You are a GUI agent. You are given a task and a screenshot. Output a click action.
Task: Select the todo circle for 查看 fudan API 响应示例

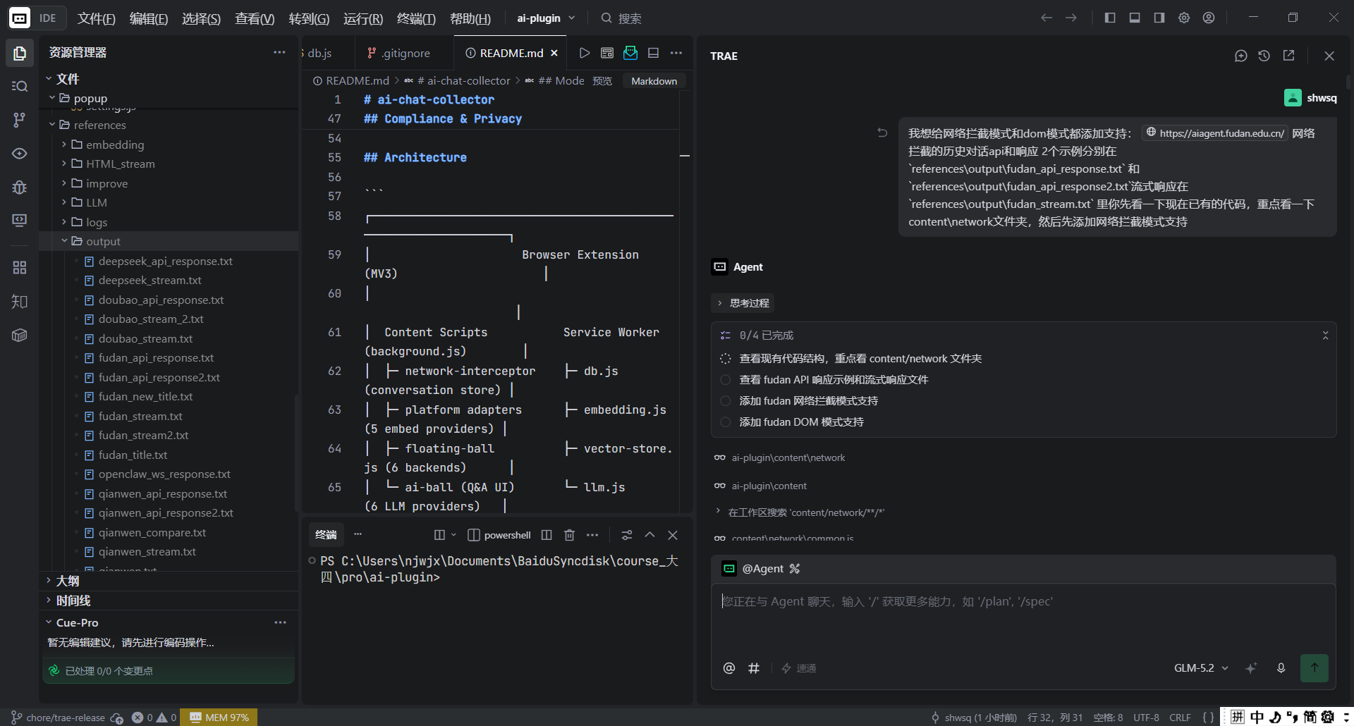725,380
